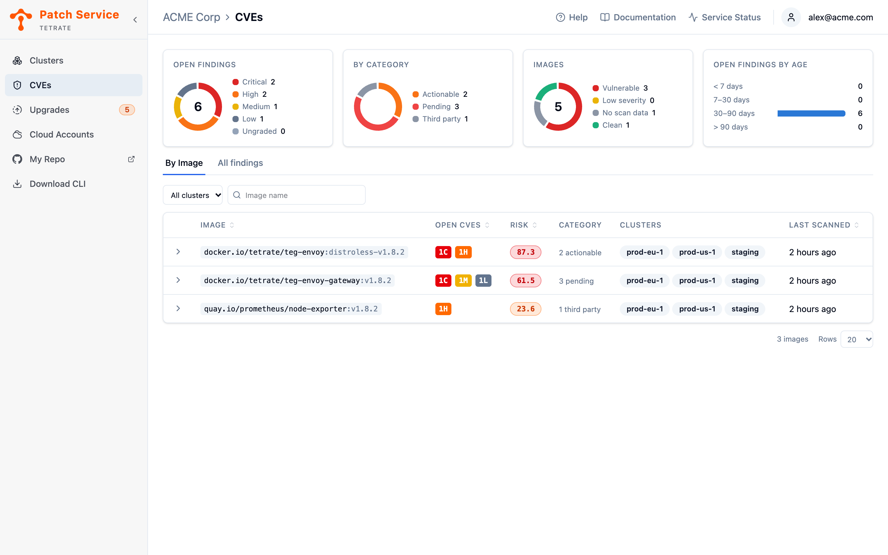Click the My Repo GitHub icon

(17, 159)
